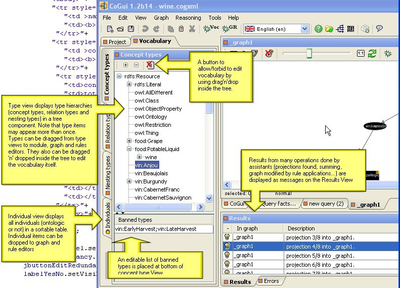Select vin:CabernetSauvignon in the tree
The height and width of the screenshot is (288, 400).
163,198
